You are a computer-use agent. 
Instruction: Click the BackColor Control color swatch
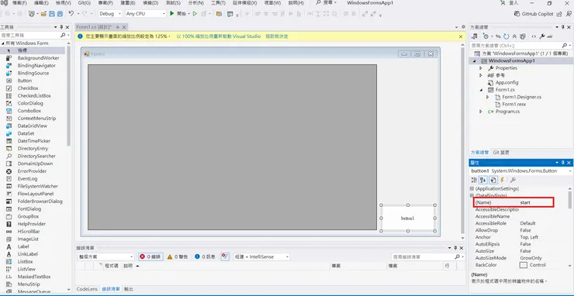coord(523,265)
